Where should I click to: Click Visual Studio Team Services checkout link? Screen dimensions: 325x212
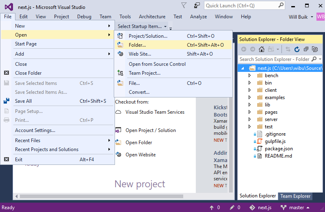(155, 112)
